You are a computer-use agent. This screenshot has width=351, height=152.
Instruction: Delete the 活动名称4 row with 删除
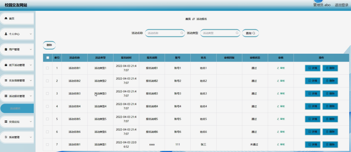[330, 106]
